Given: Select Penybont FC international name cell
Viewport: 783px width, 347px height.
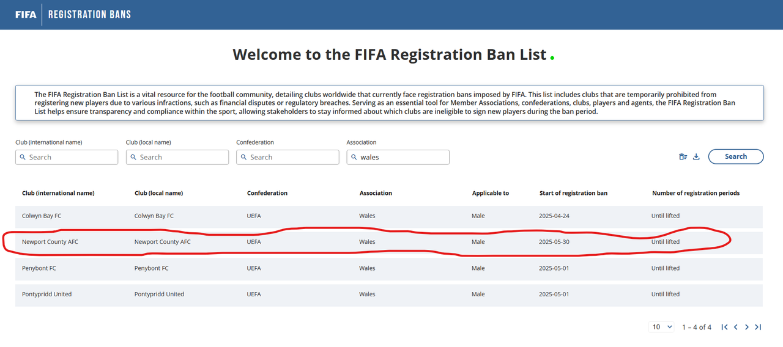Looking at the screenshot, I should [x=39, y=268].
